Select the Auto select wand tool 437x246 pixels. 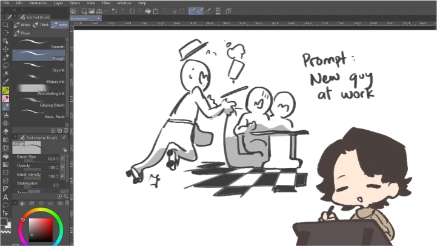pos(5,73)
